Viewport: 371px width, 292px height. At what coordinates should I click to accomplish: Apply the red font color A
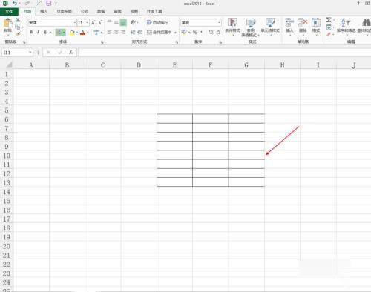[x=82, y=33]
